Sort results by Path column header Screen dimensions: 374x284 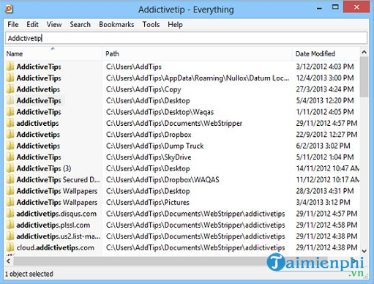point(197,53)
